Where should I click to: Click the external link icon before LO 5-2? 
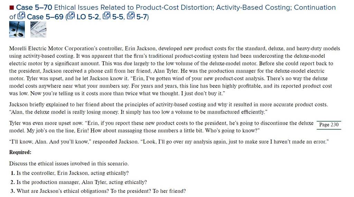71,16
